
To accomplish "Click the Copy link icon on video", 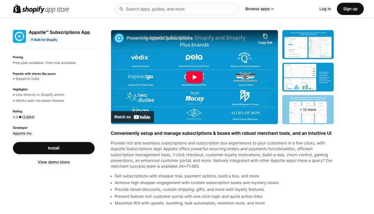I will (265, 36).
